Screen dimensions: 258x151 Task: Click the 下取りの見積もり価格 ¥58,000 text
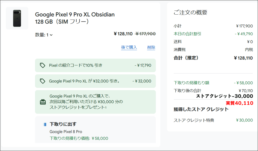tap(79, 138)
